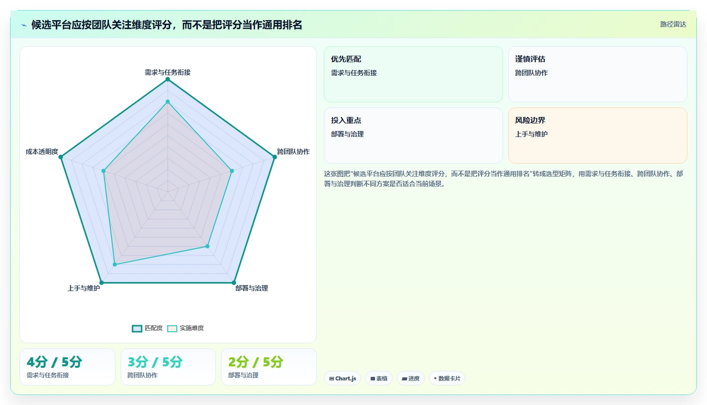This screenshot has width=707, height=405.
Task: Click 实施难度 data point on 上手与维护 axis
Action: pos(114,264)
